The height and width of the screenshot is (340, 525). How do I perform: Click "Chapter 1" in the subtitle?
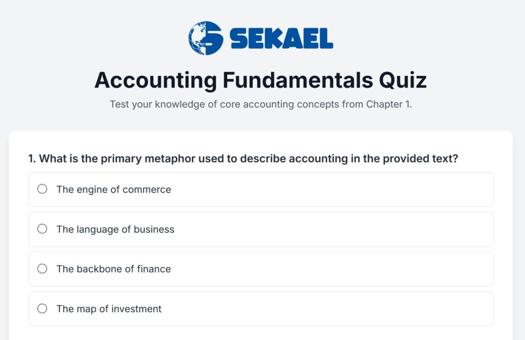pyautogui.click(x=388, y=104)
